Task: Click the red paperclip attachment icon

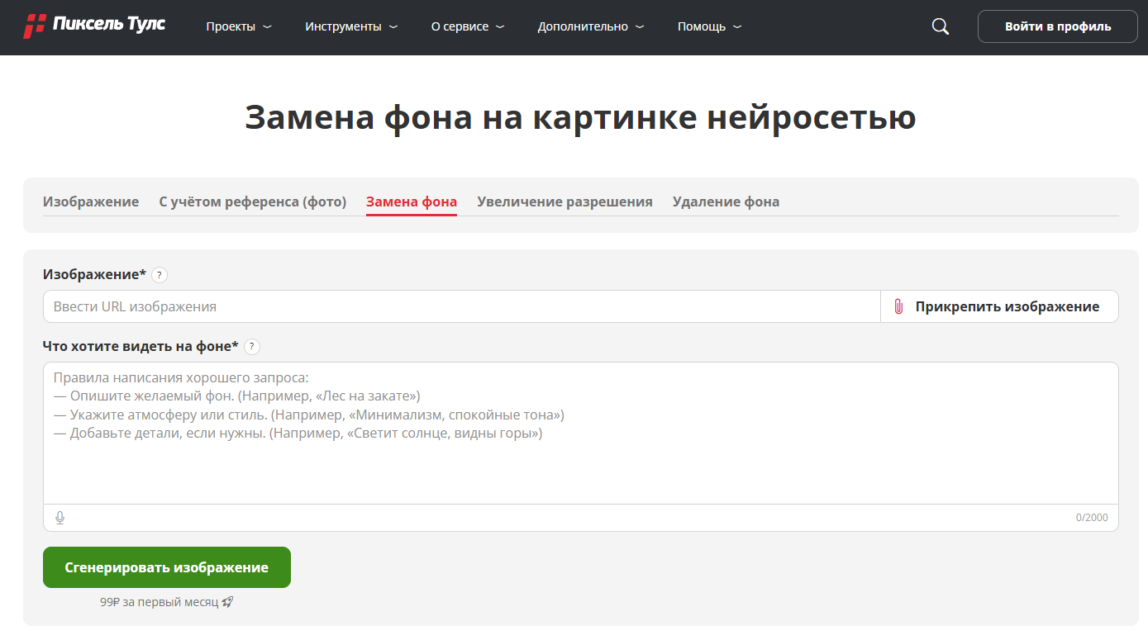Action: [x=898, y=307]
